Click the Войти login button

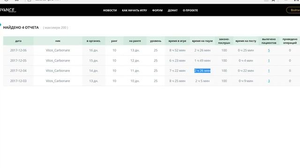(x=294, y=10)
